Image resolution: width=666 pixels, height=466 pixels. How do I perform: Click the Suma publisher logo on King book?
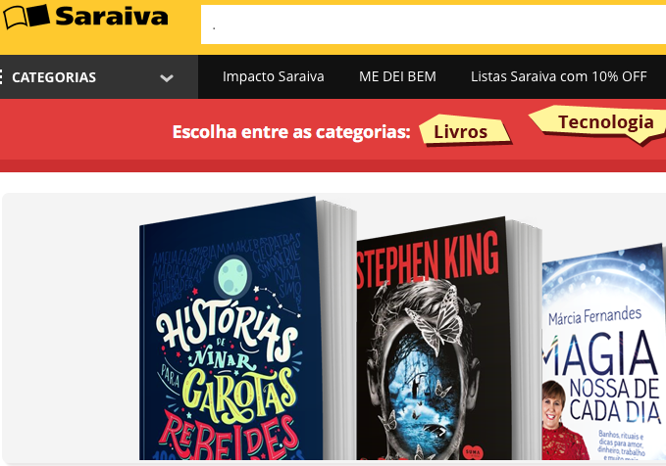click(x=473, y=451)
